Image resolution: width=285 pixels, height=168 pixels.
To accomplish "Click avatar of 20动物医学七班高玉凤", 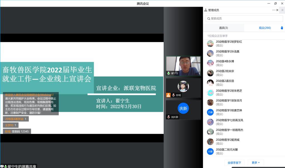I will tap(210, 122).
